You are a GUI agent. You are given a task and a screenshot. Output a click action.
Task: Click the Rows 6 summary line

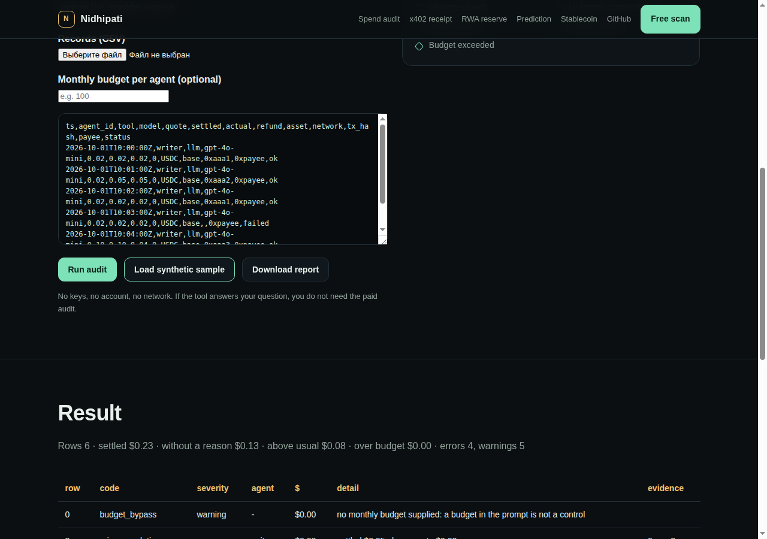click(x=291, y=446)
